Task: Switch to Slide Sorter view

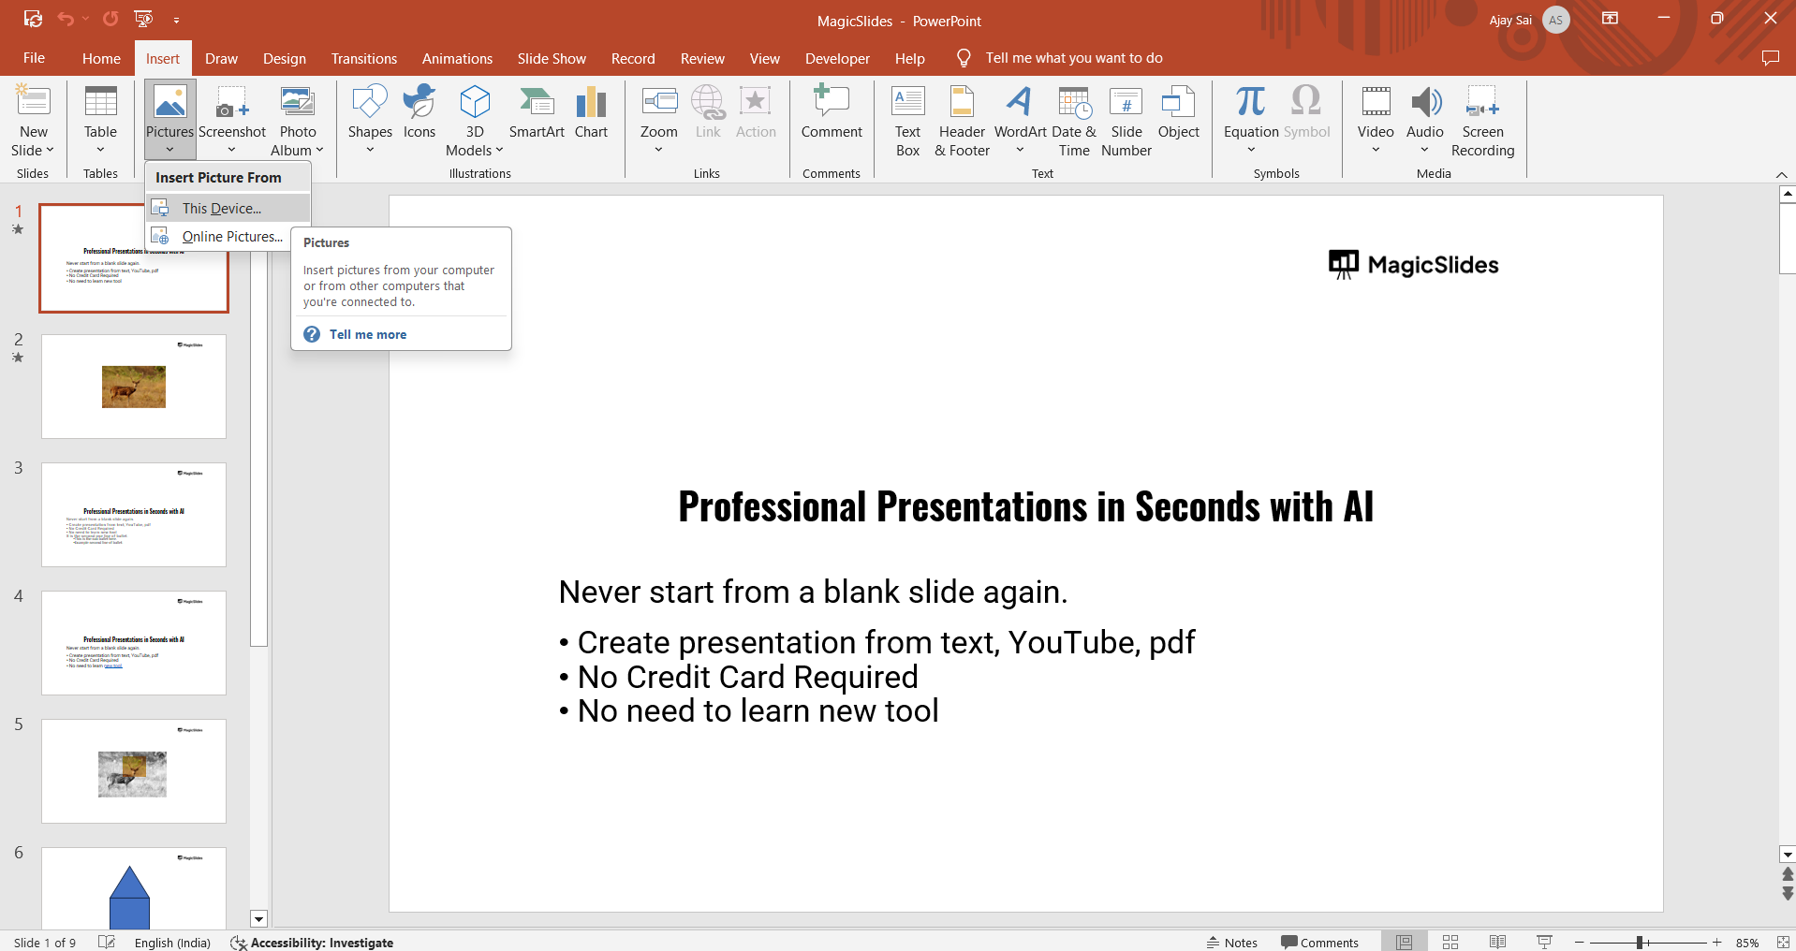Action: point(1450,943)
